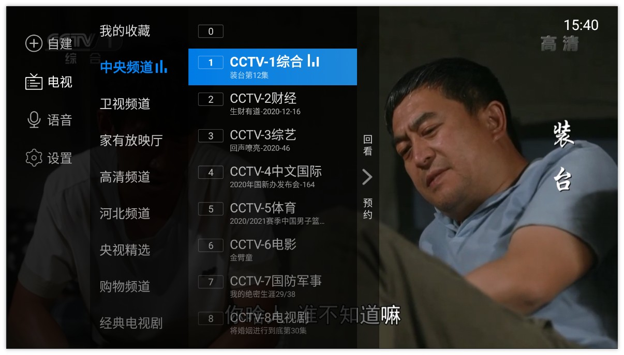Select the 语音 microphone icon
The width and height of the screenshot is (624, 355).
(x=34, y=120)
